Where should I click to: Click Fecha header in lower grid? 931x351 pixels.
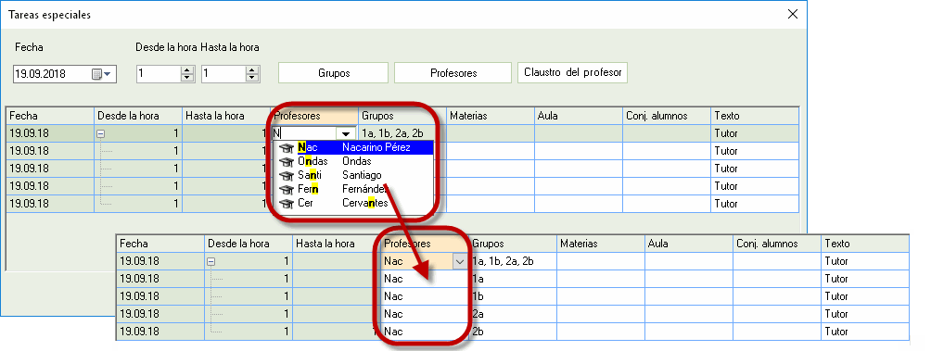coord(159,244)
